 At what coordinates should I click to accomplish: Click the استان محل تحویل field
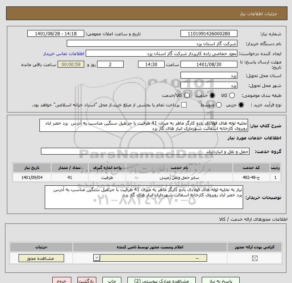(209, 75)
